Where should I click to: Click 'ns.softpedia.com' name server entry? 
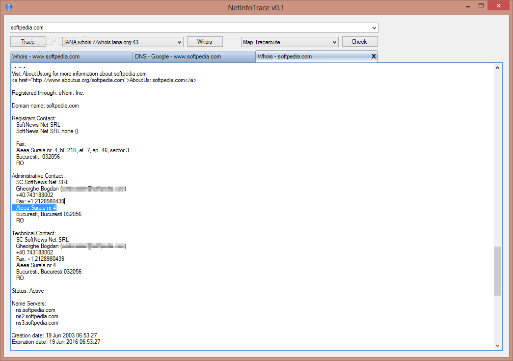click(x=36, y=310)
